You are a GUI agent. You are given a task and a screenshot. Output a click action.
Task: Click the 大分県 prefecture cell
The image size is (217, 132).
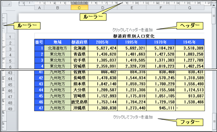80,90
